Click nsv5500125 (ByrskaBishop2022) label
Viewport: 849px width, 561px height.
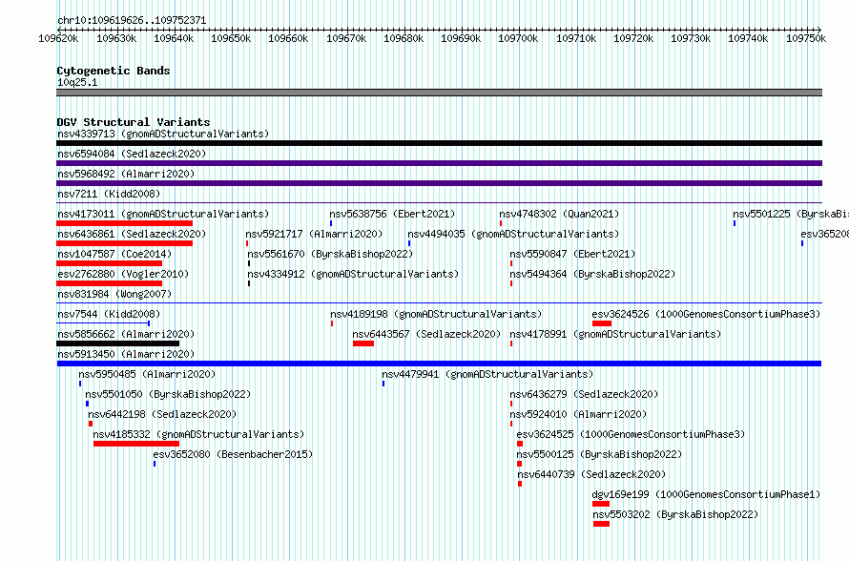click(599, 454)
